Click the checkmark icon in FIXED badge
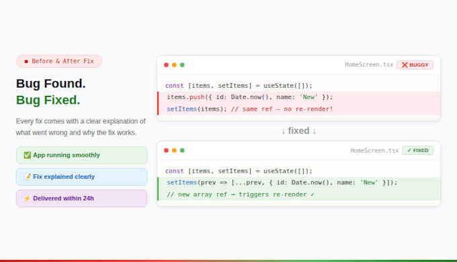Image resolution: width=457 pixels, height=262 pixels. [x=409, y=151]
